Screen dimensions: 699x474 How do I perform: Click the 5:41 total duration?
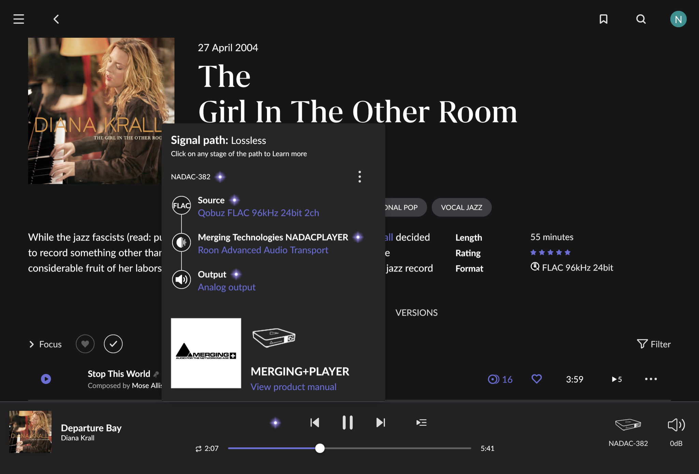[x=487, y=448]
